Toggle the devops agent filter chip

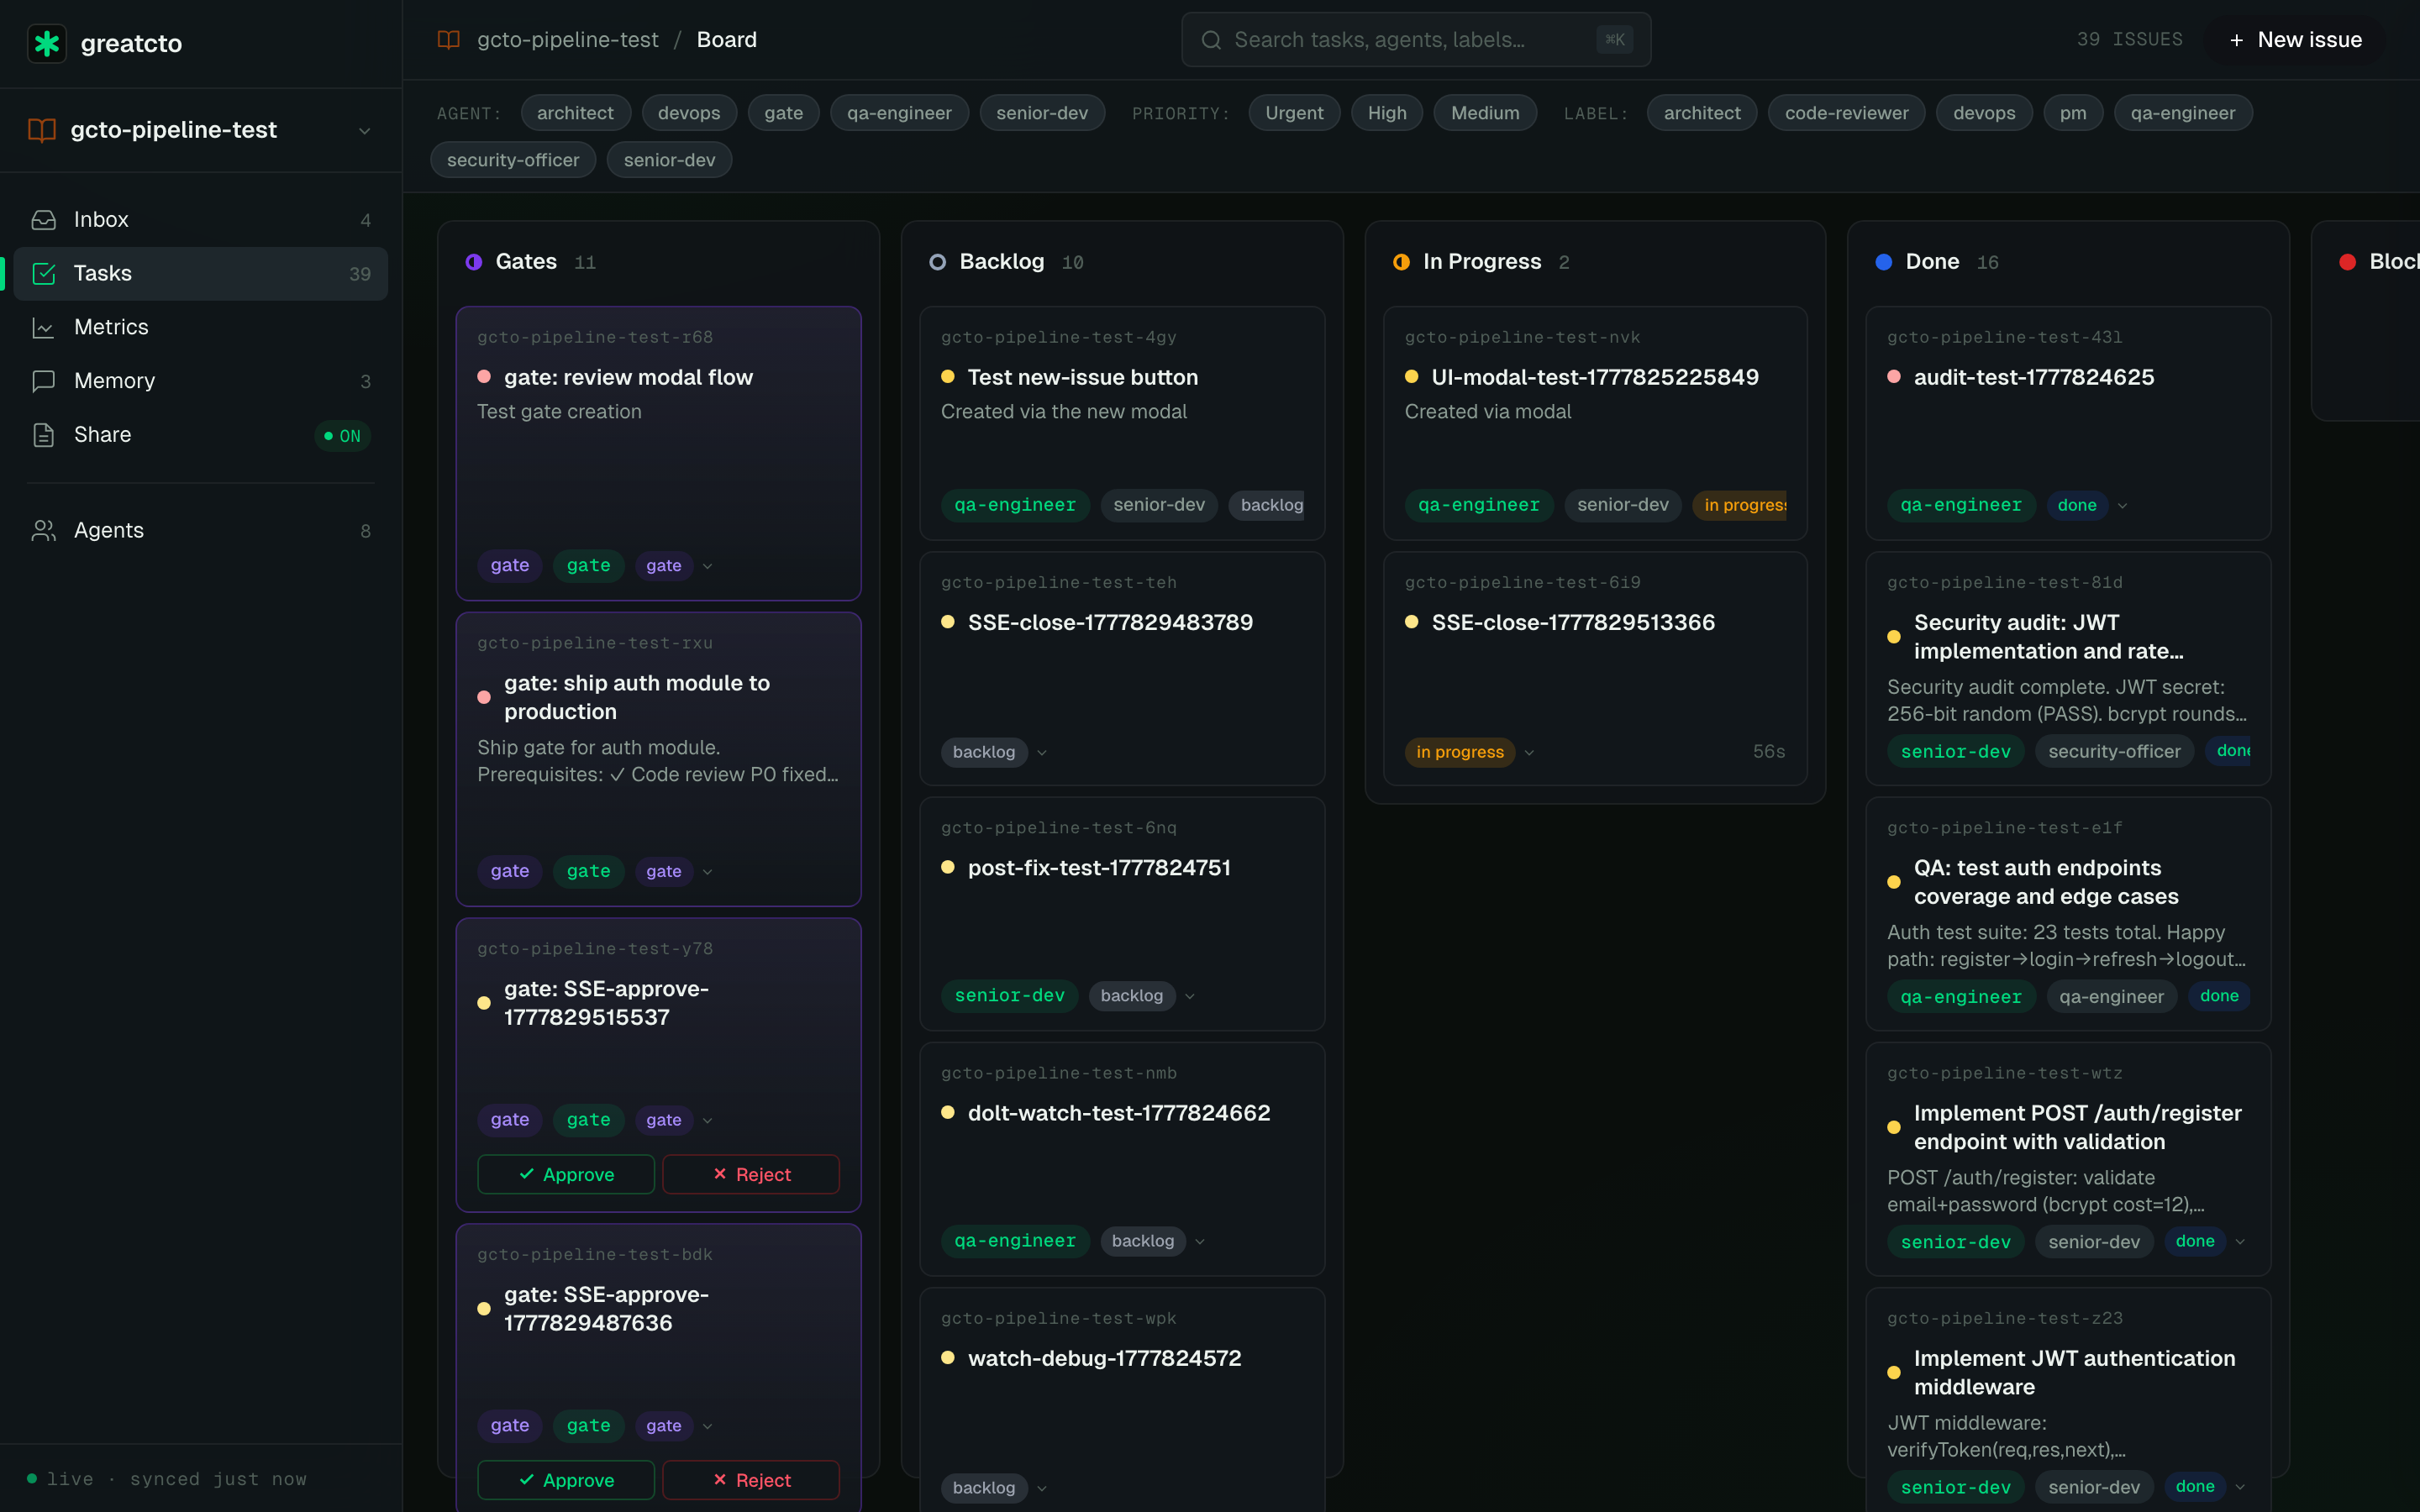(x=689, y=113)
